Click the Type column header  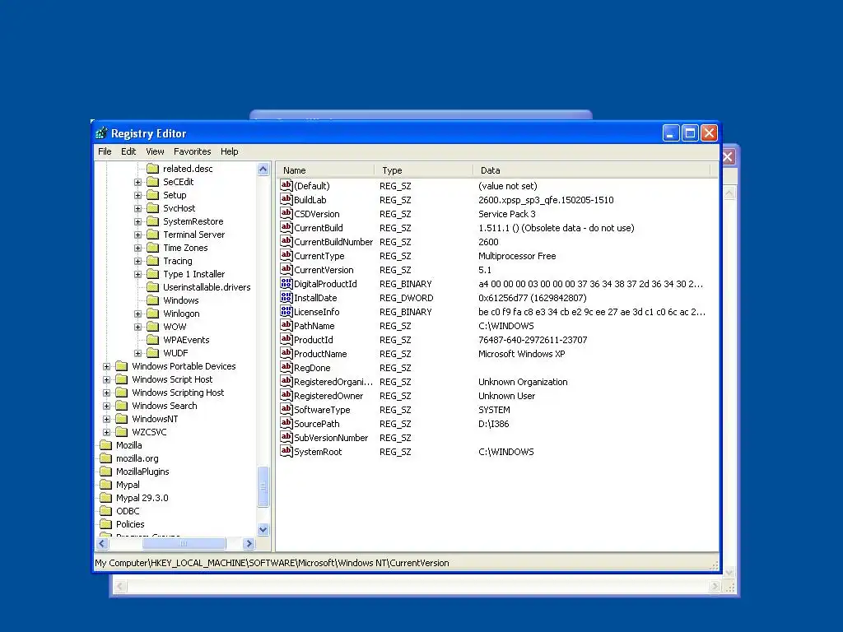[424, 170]
